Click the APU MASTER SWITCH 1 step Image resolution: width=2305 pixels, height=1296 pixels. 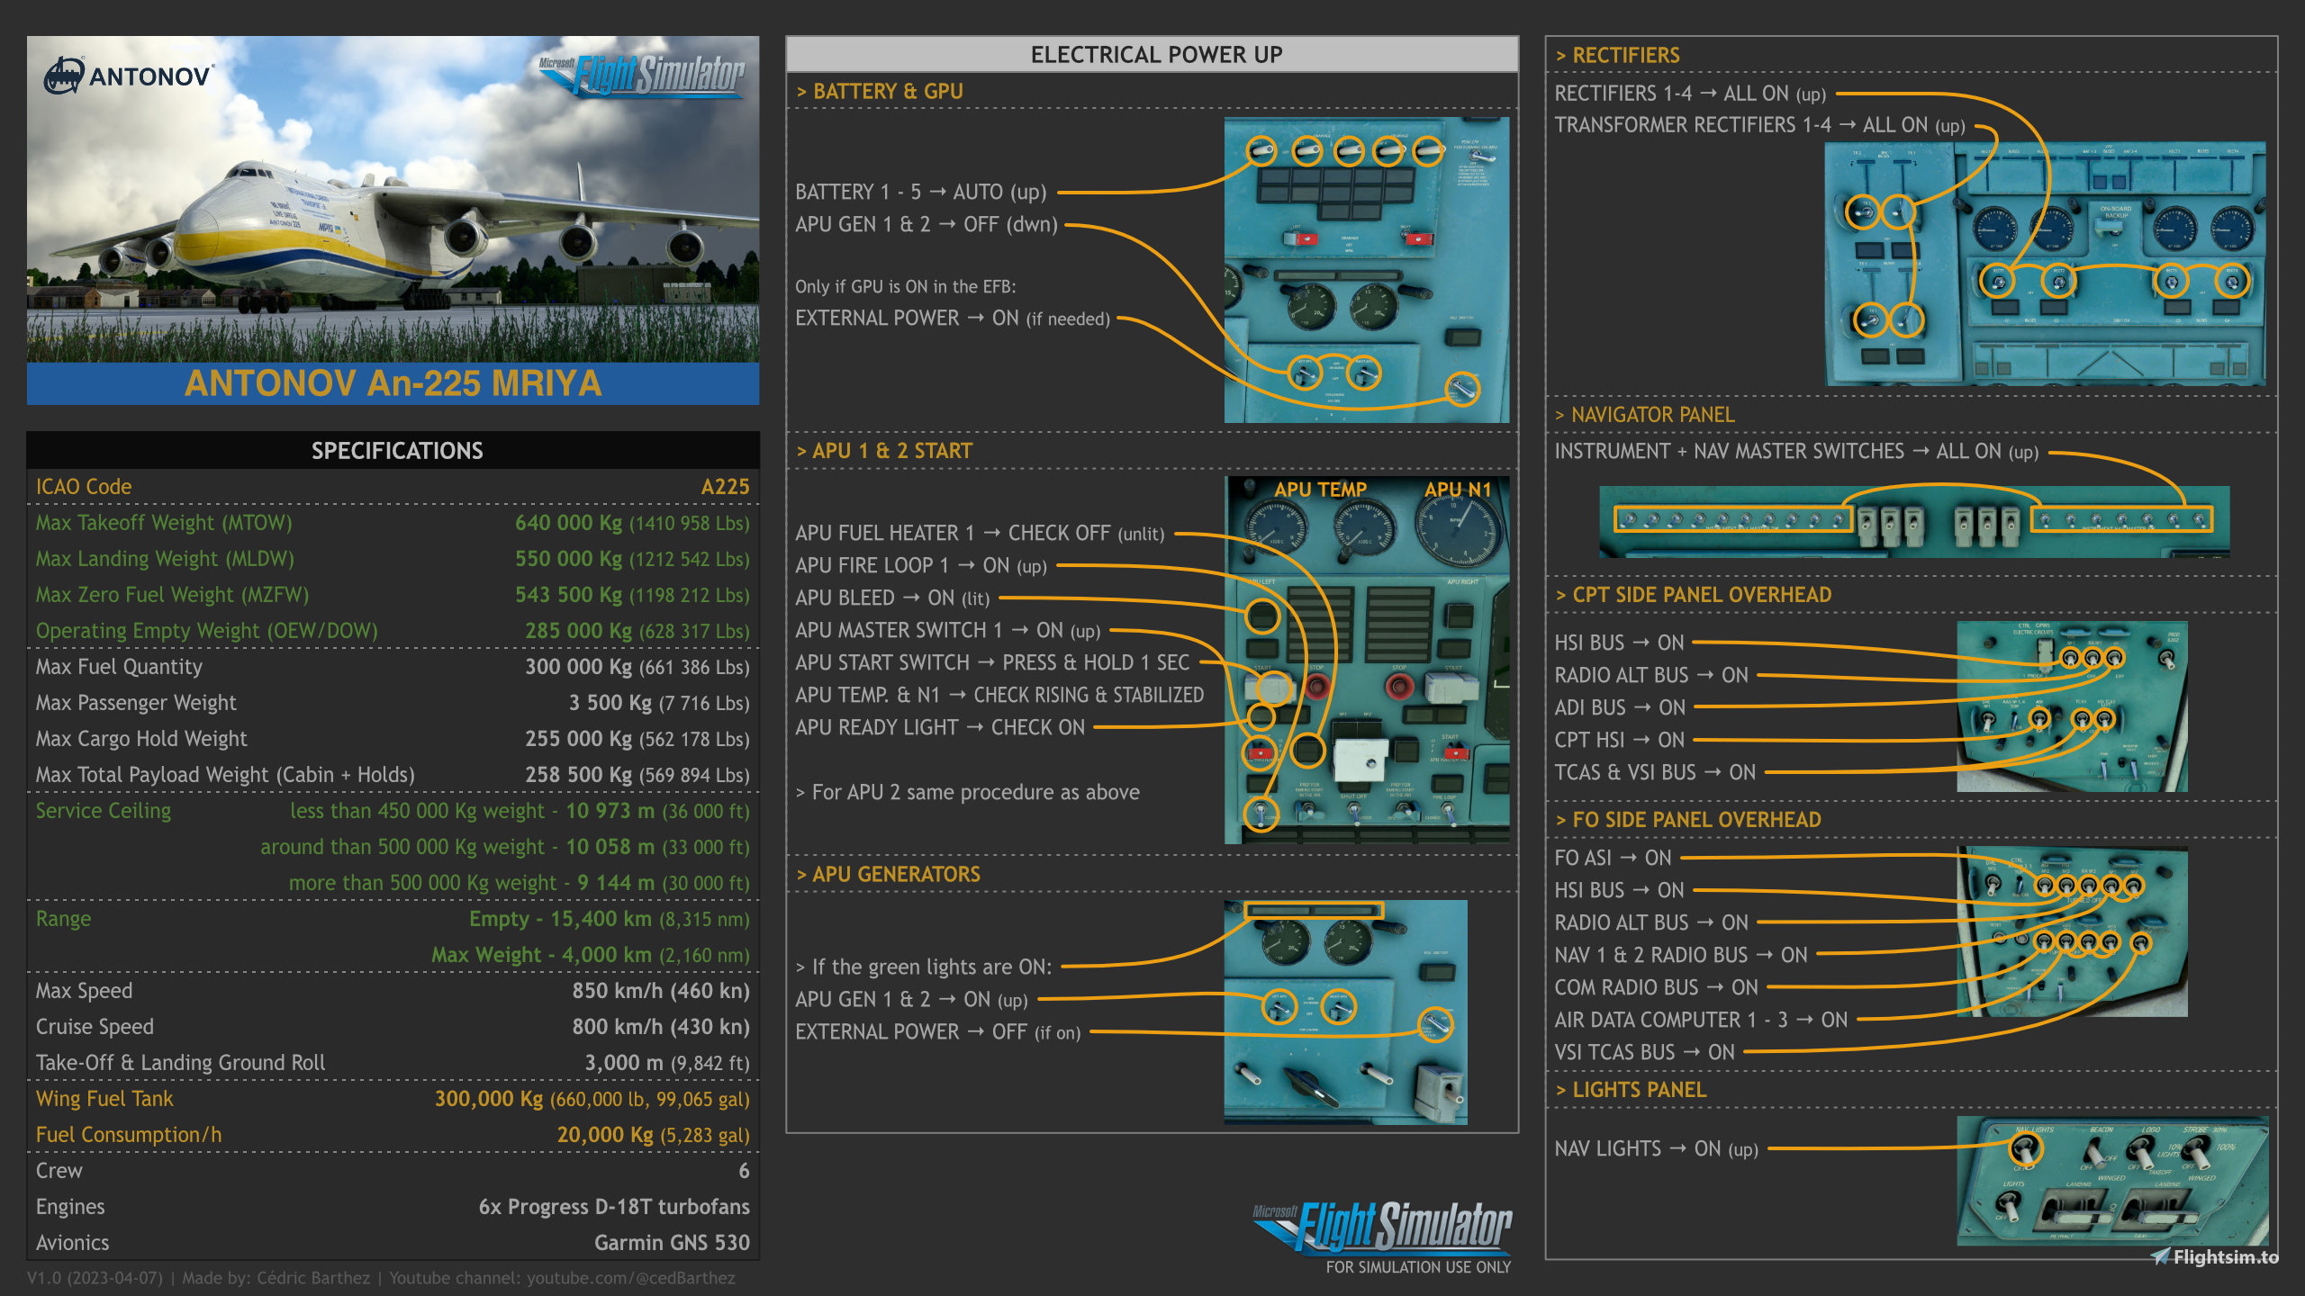pyautogui.click(x=948, y=630)
